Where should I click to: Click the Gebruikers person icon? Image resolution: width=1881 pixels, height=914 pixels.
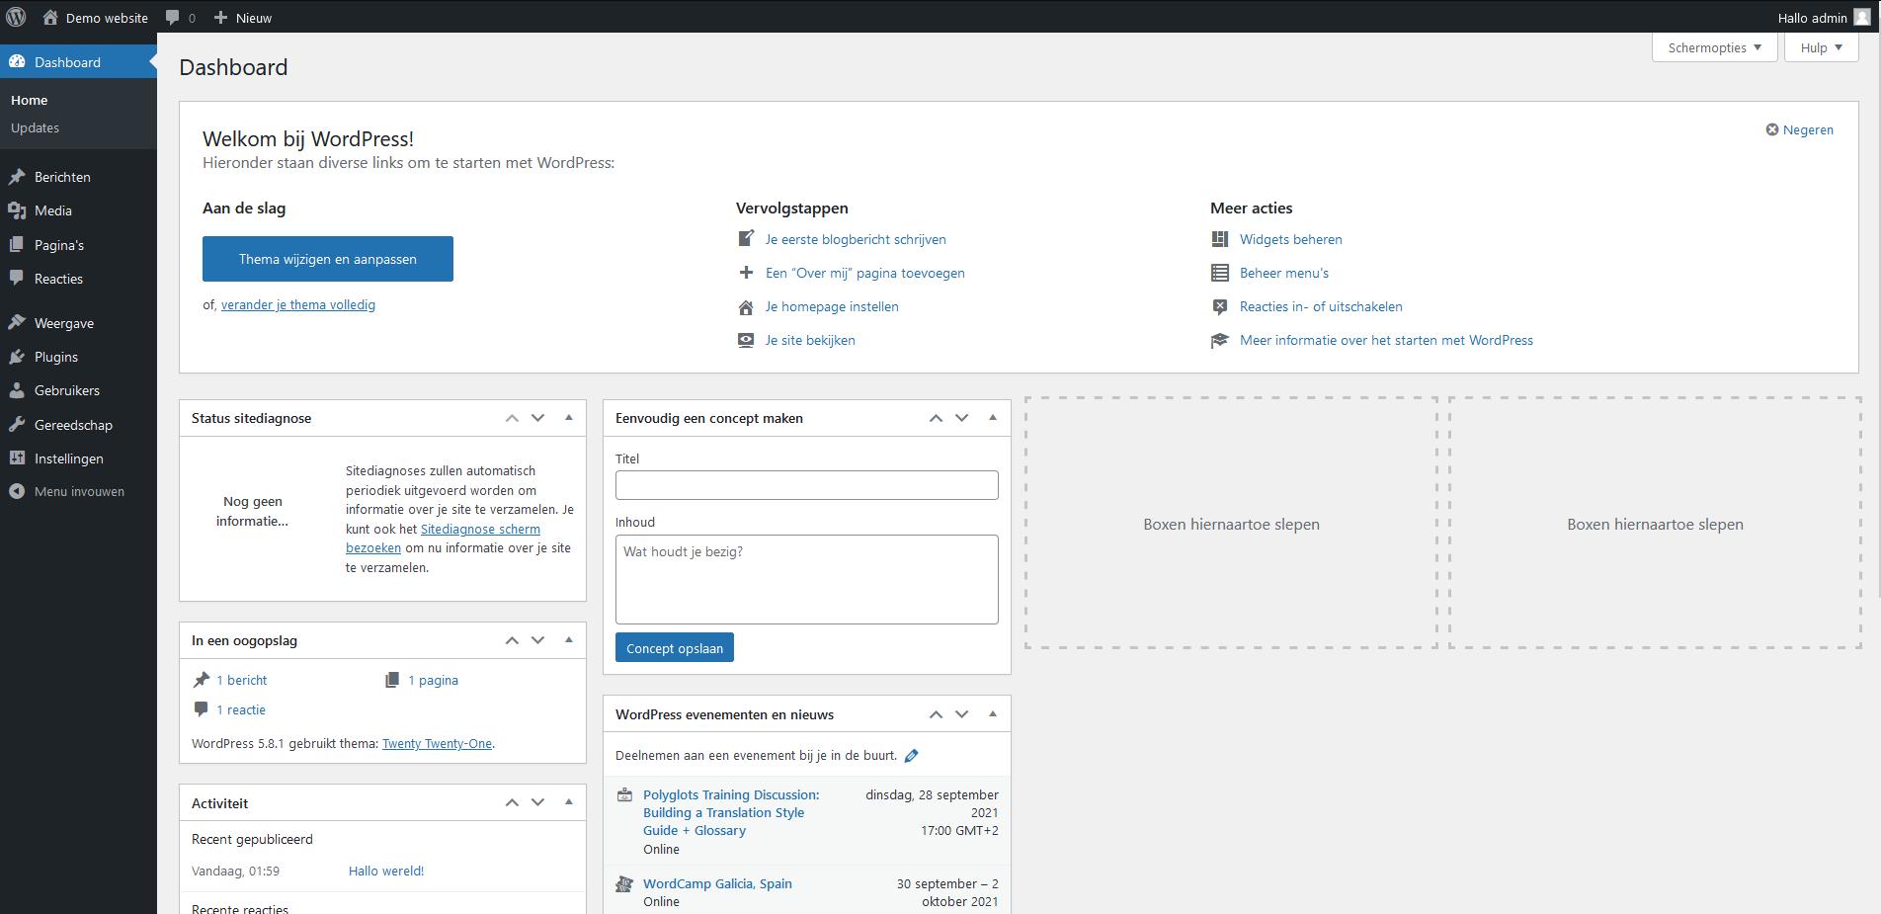(x=17, y=390)
